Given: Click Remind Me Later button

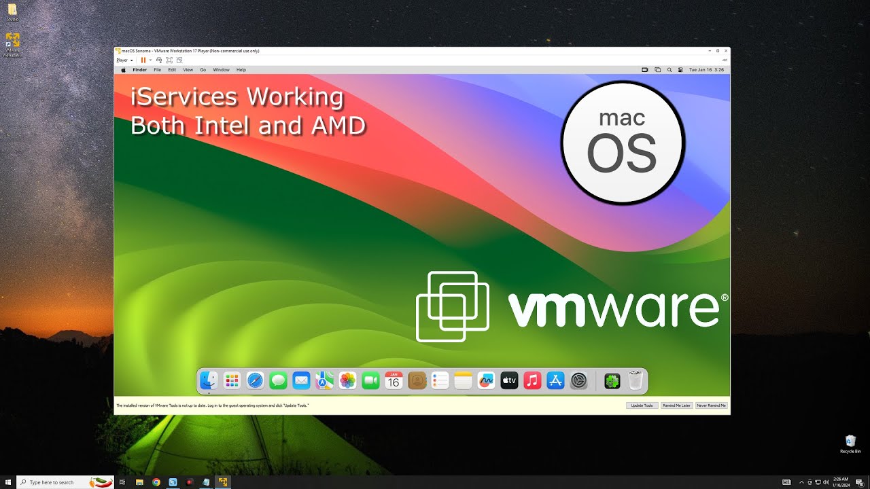Looking at the screenshot, I should pyautogui.click(x=676, y=405).
